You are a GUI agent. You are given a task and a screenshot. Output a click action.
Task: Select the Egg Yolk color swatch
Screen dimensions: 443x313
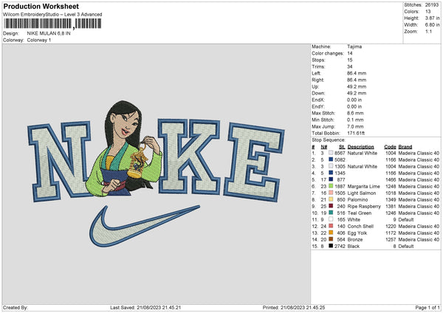(331, 233)
